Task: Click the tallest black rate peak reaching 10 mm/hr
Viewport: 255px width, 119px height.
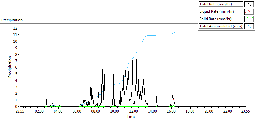Action: (136, 41)
